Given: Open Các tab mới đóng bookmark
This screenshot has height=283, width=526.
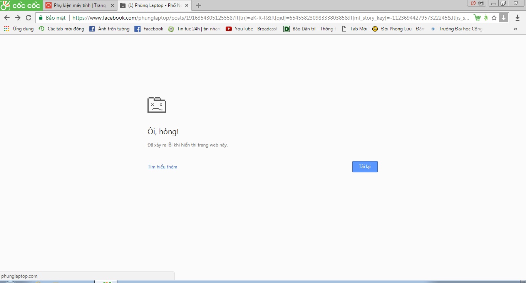Looking at the screenshot, I should coord(62,29).
